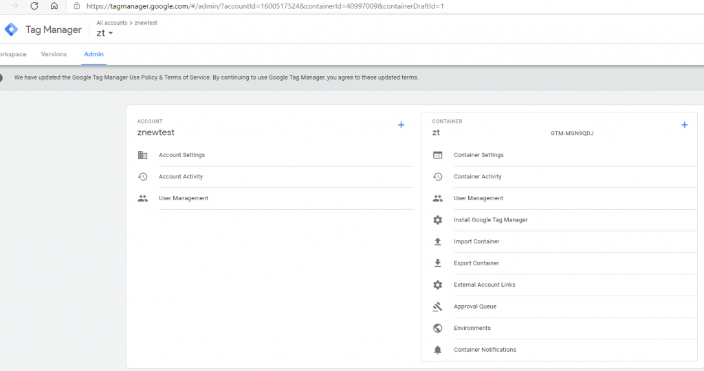
Task: Switch to the Versions tab
Action: pyautogui.click(x=54, y=54)
